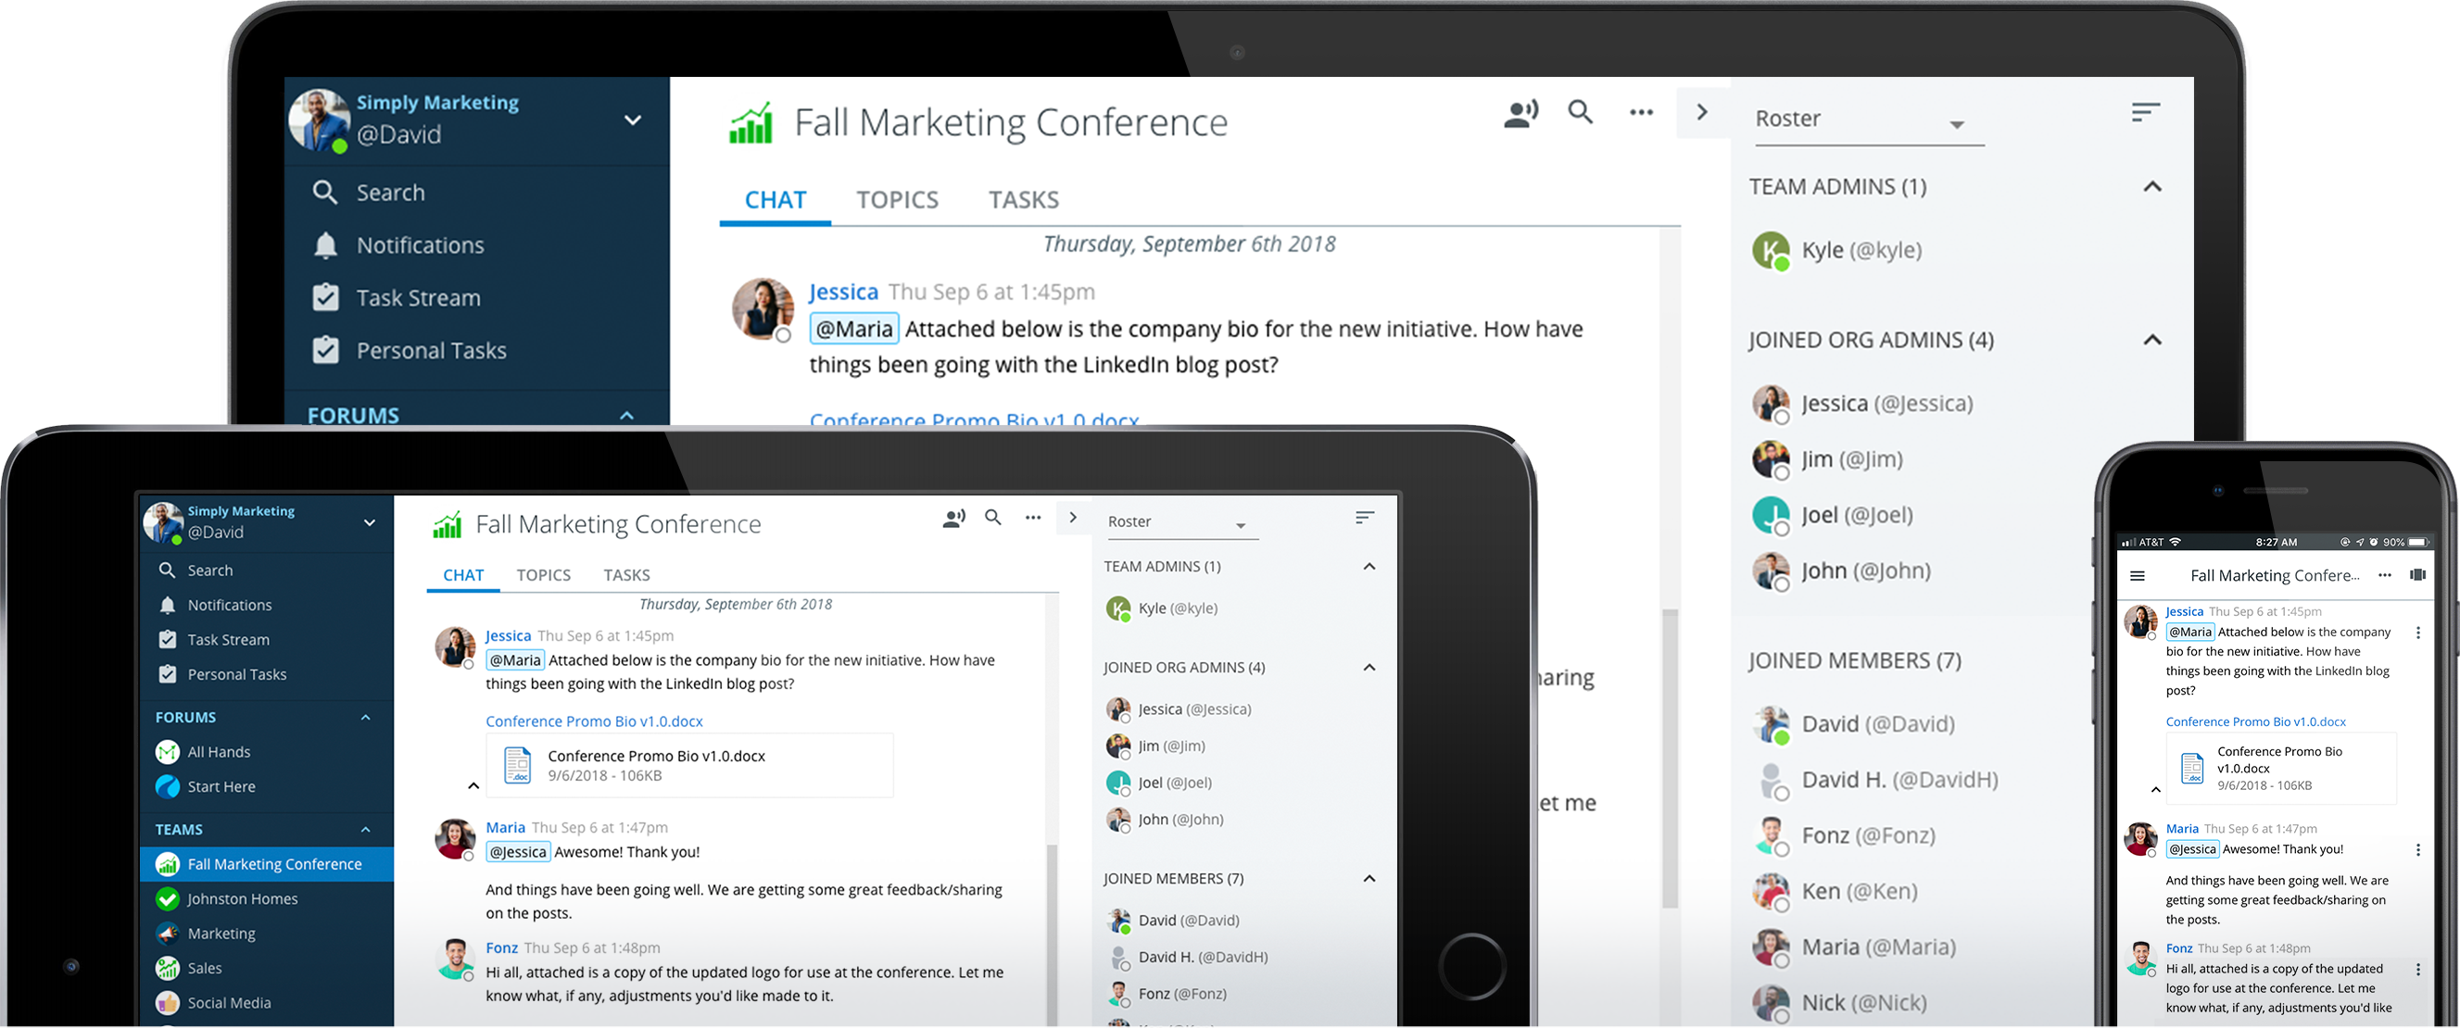Open the roster filter icon
Viewport: 2460px width, 1028px height.
(x=2145, y=111)
